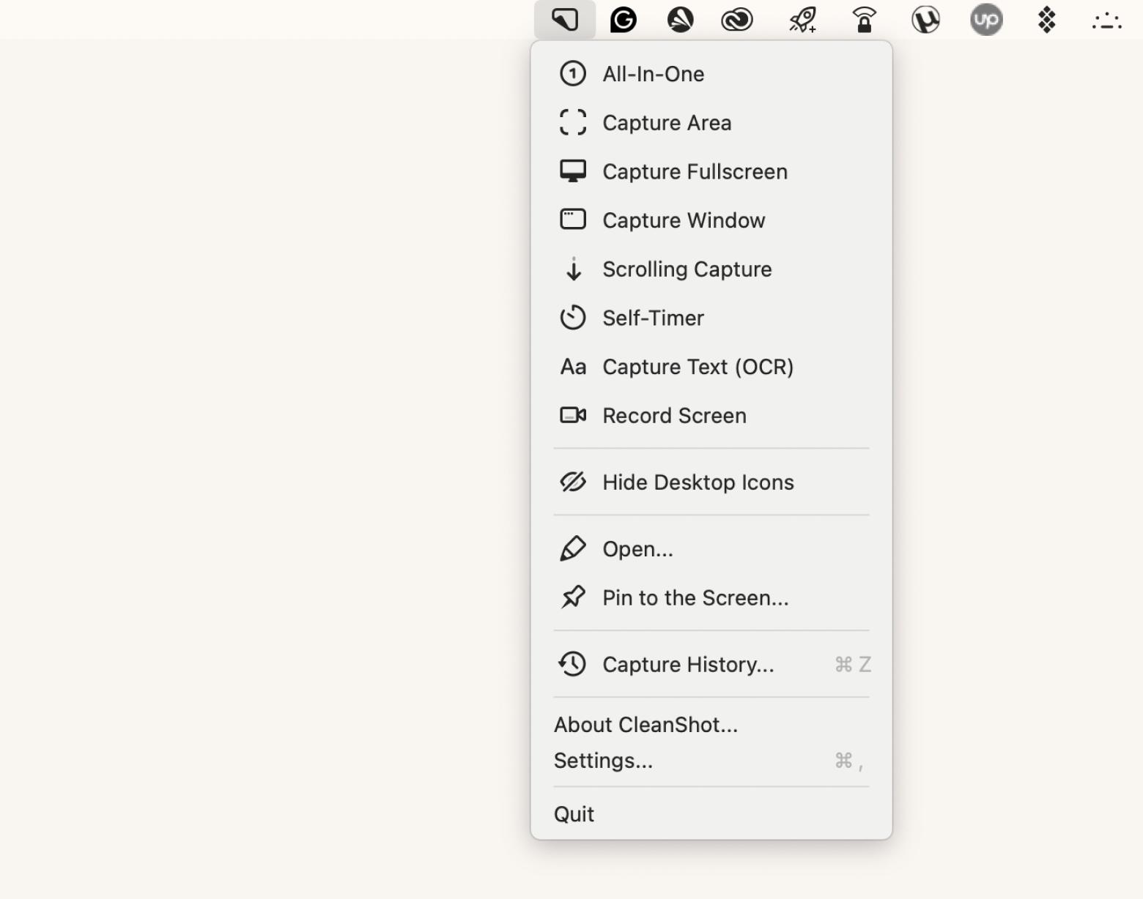Viewport: 1143px width, 899px height.
Task: Toggle Hide Desktop Icons
Action: coord(698,482)
